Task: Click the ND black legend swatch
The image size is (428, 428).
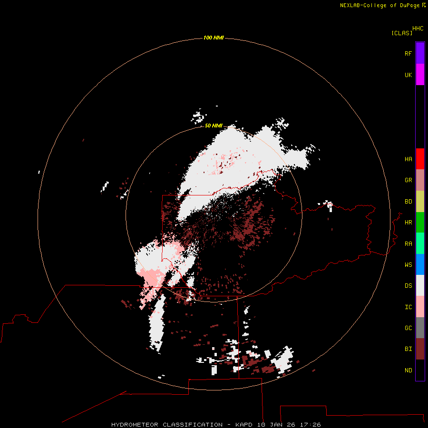Action: pyautogui.click(x=420, y=370)
